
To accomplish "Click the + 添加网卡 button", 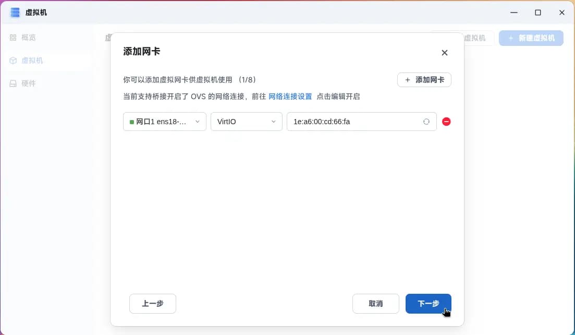I will [424, 80].
